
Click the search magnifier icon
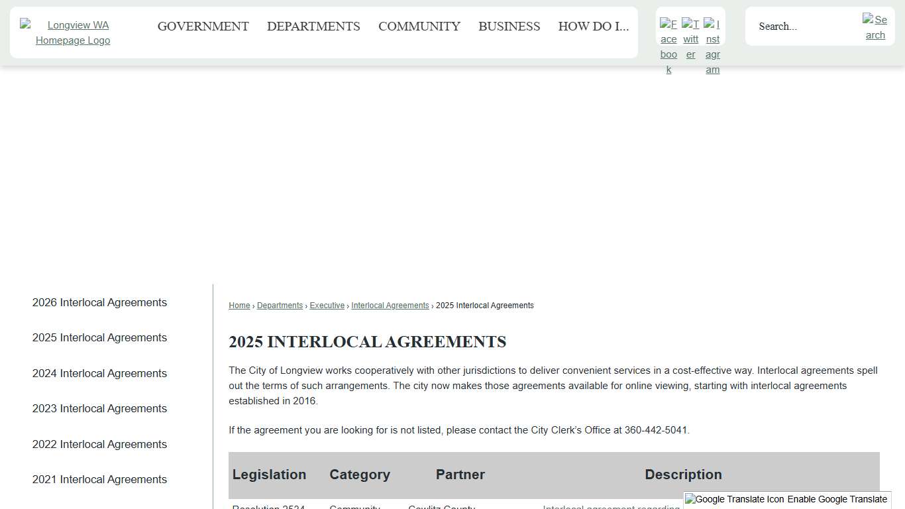pyautogui.click(x=875, y=27)
